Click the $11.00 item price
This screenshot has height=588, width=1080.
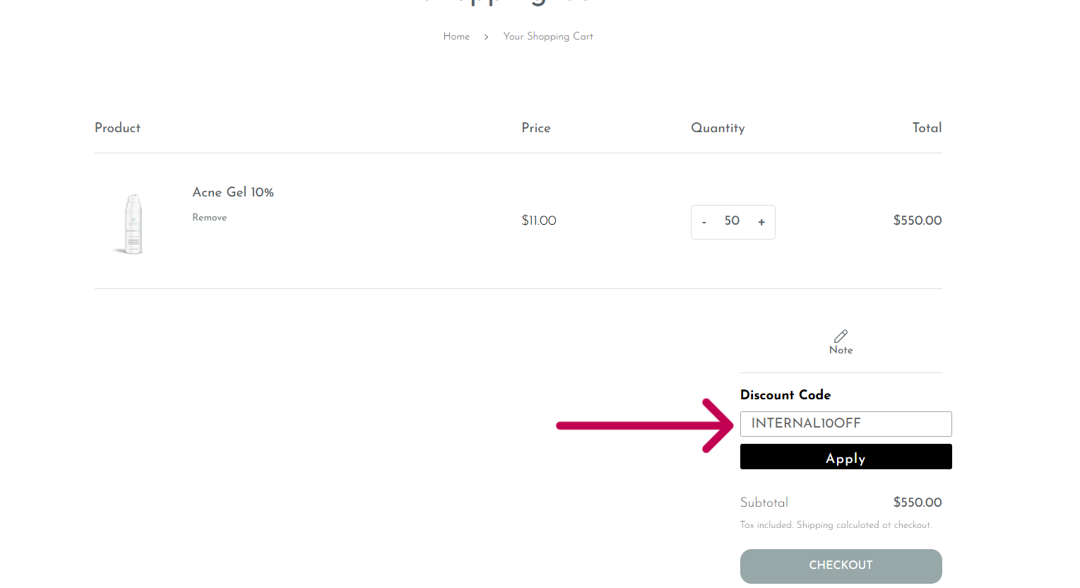539,220
